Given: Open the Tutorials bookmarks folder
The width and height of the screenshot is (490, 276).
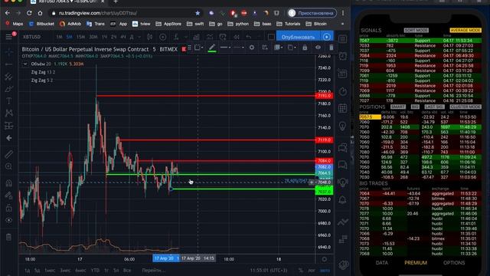Looking at the screenshot, I should pos(289,24).
